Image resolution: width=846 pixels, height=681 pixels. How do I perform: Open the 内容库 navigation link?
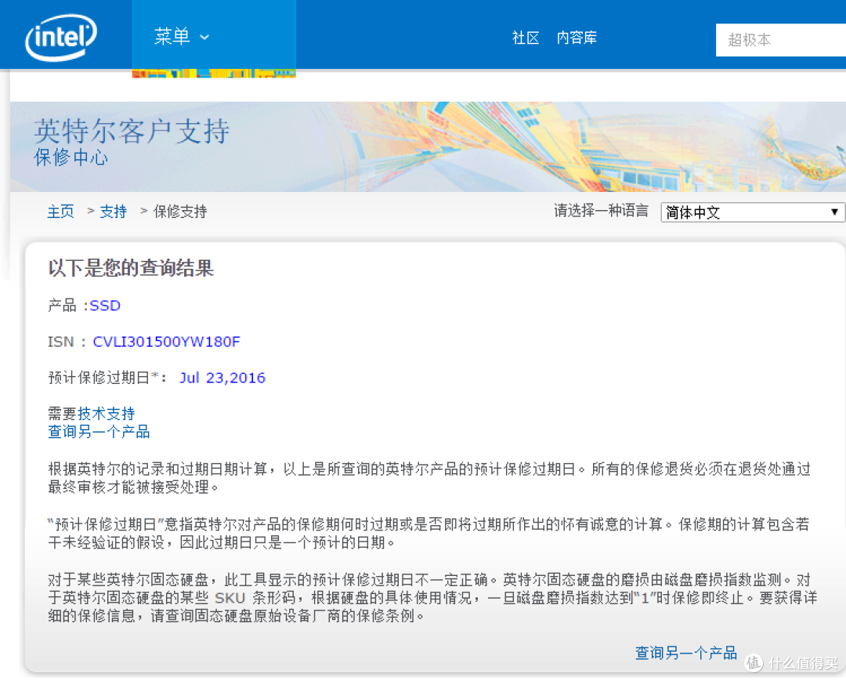pyautogui.click(x=577, y=38)
